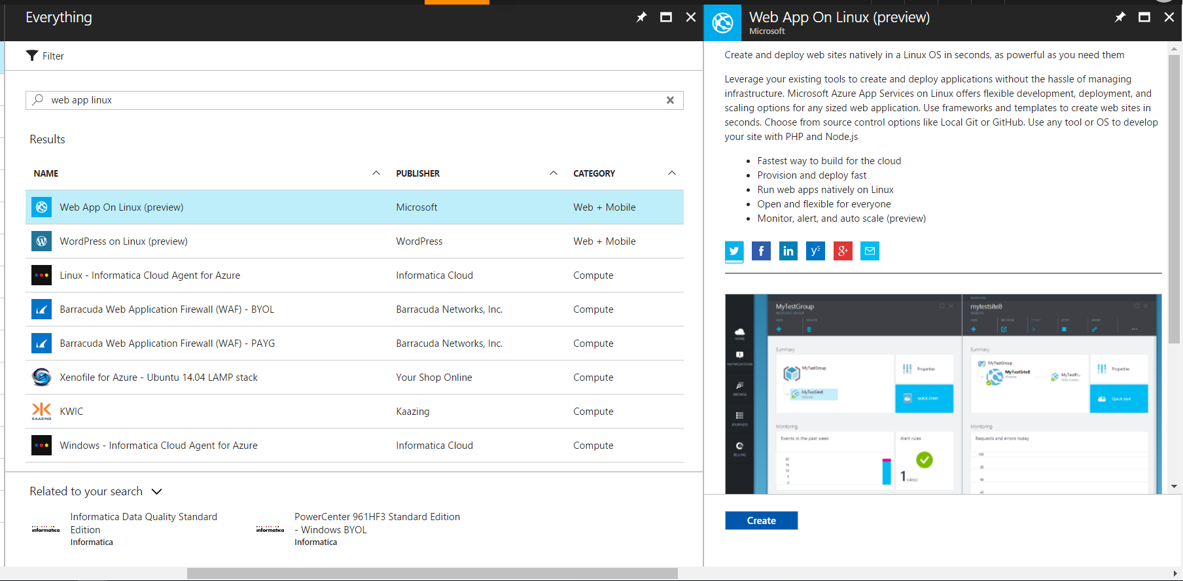Click the search magnifier icon
Viewport: 1183px width, 581px height.
coord(38,99)
